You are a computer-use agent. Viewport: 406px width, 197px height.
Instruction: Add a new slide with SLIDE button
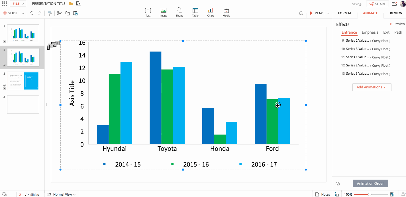tap(11, 13)
